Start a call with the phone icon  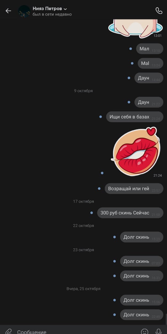click(x=159, y=11)
